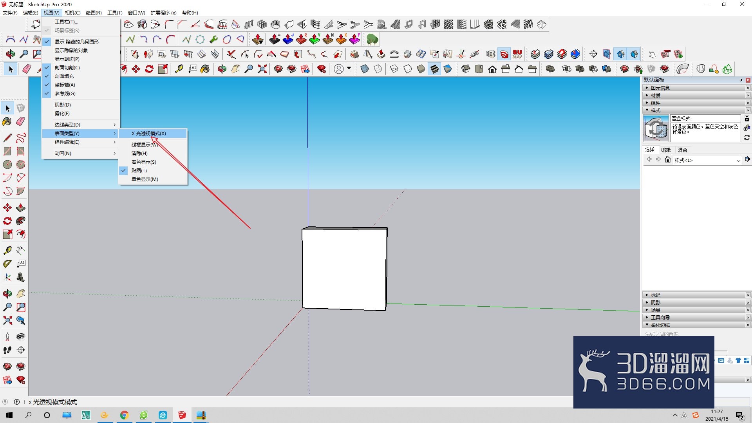This screenshot has width=752, height=423.
Task: Switch to Top view icon
Action: pyautogui.click(x=479, y=69)
